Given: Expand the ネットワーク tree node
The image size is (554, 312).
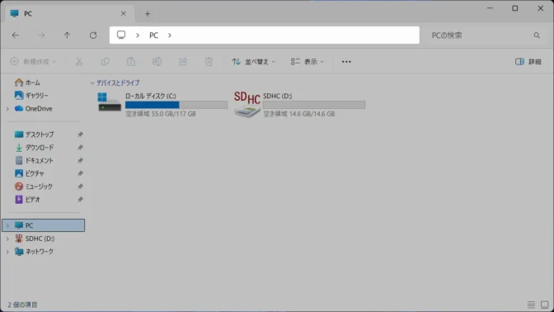Looking at the screenshot, I should [7, 252].
